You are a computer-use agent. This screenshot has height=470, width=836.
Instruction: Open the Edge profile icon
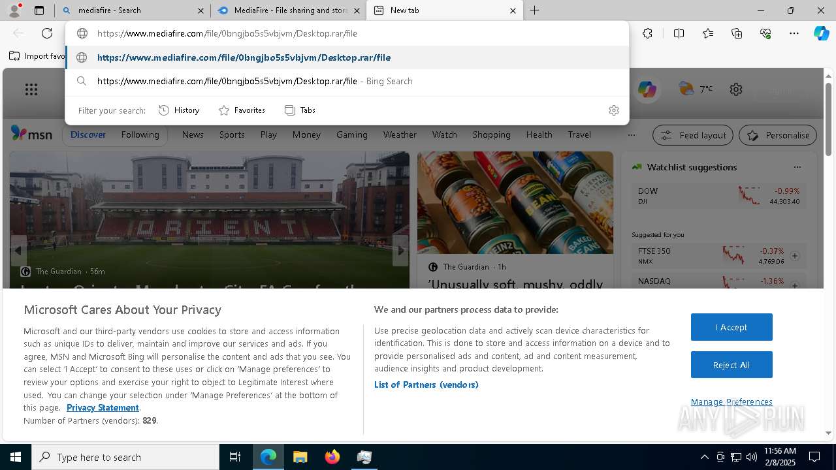point(14,10)
